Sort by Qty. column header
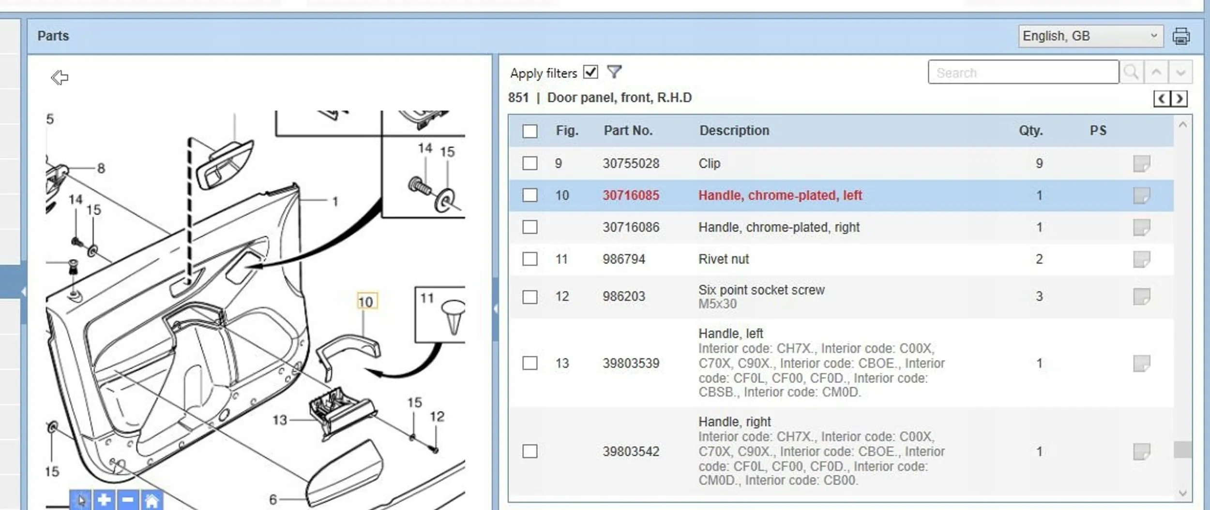 pos(1030,131)
